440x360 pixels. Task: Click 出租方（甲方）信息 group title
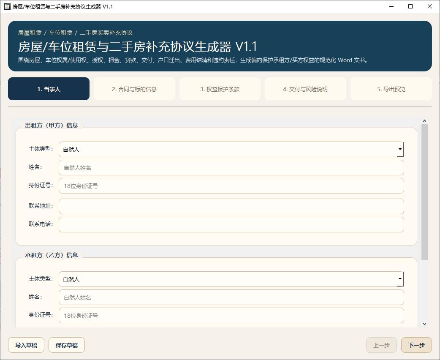click(52, 125)
